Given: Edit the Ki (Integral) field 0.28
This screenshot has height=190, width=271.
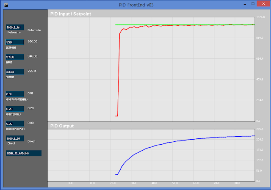Looking at the screenshot, I should [x=15, y=109].
